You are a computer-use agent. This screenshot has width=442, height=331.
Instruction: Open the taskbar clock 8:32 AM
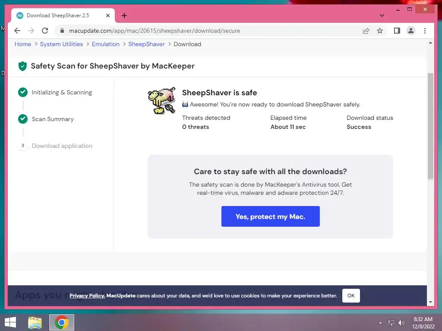pos(423,323)
